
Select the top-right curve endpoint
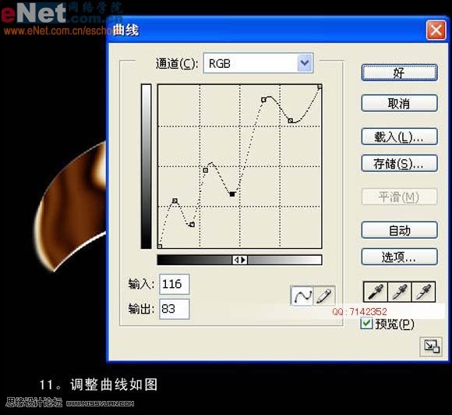[x=320, y=87]
